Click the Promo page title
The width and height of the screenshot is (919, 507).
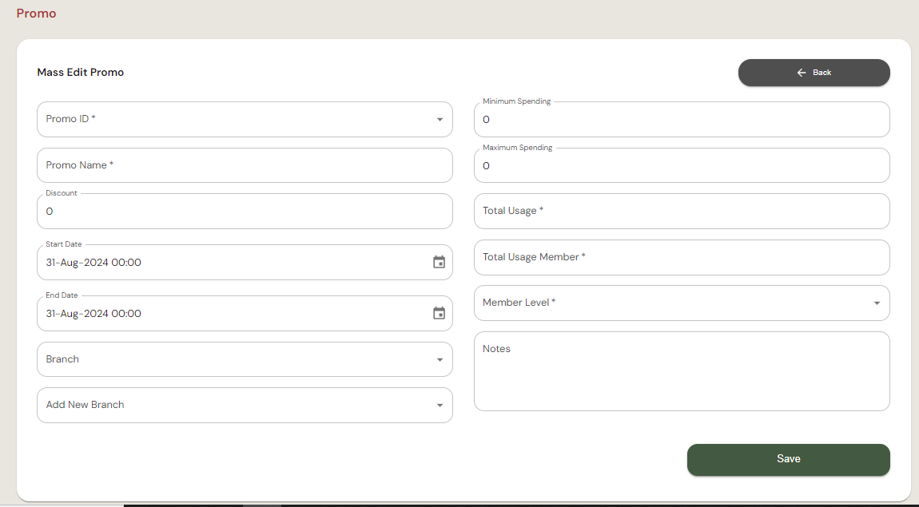[x=36, y=14]
